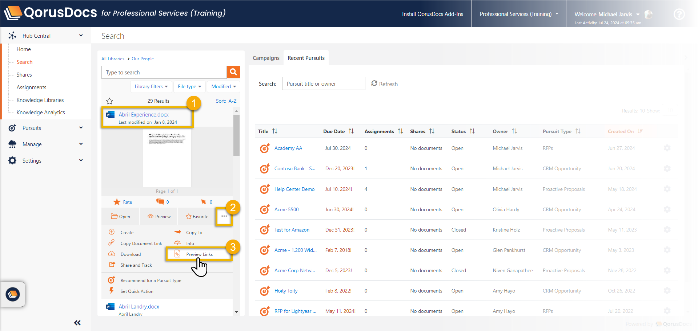
Task: Click the Word icon of Abril Landry.docx
Action: coord(110,307)
